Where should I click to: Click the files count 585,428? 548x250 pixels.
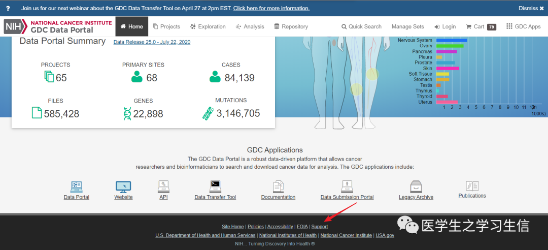61,114
